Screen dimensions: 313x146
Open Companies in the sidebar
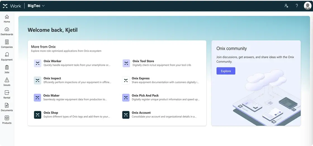pyautogui.click(x=7, y=44)
